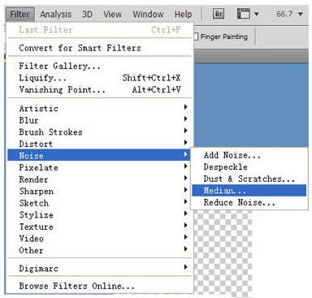312x298 pixels.
Task: Choose Despeckle from Noise submenu
Action: 249,167
